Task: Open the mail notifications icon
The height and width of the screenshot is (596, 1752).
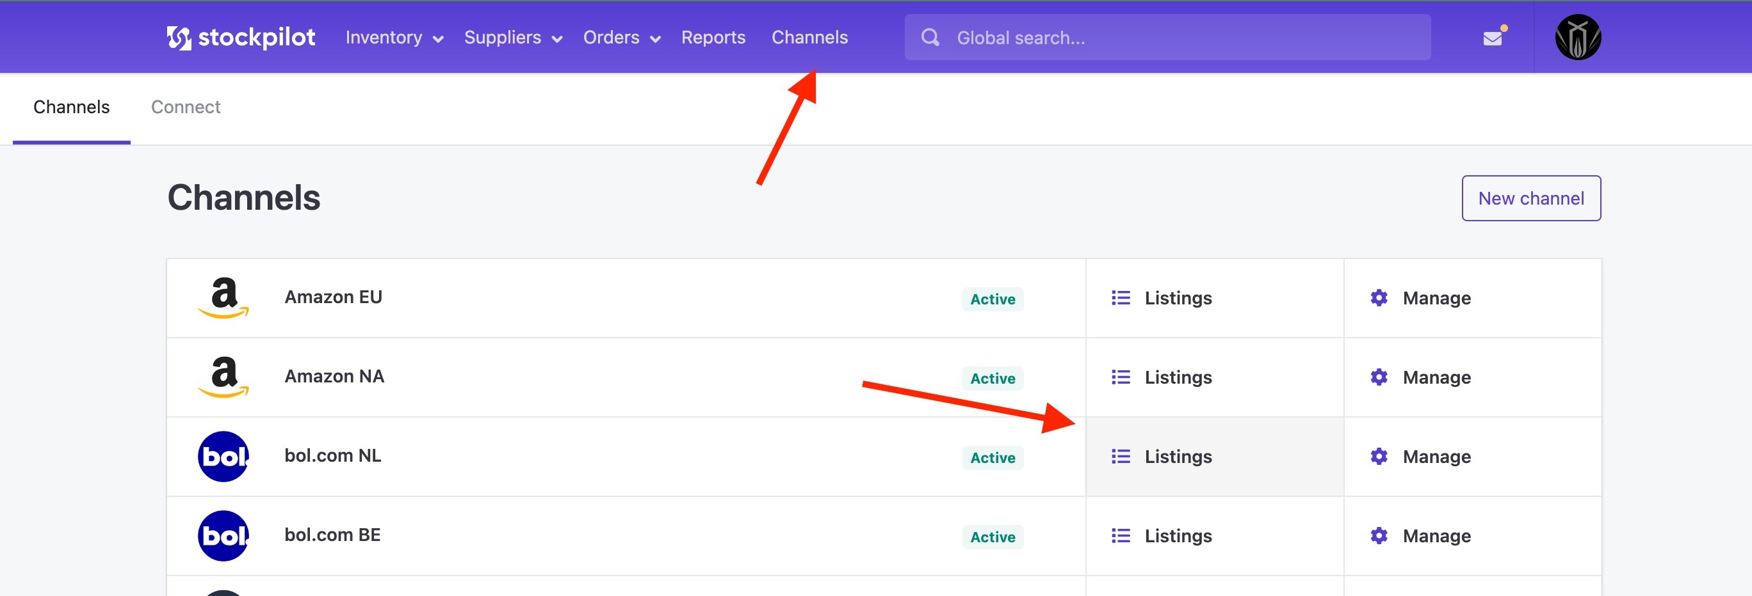Action: [x=1493, y=38]
